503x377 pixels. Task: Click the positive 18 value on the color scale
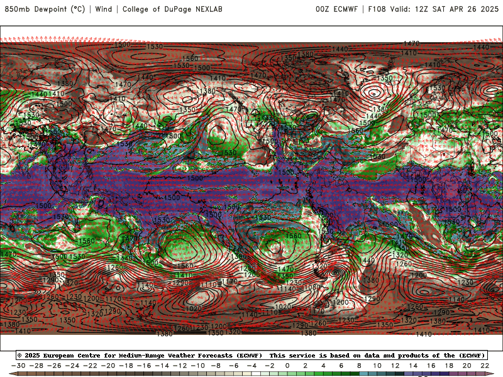pyautogui.click(x=449, y=366)
